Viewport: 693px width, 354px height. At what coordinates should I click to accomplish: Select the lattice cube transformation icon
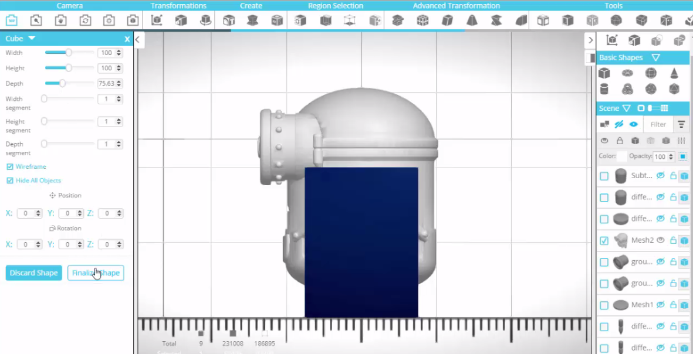[422, 21]
